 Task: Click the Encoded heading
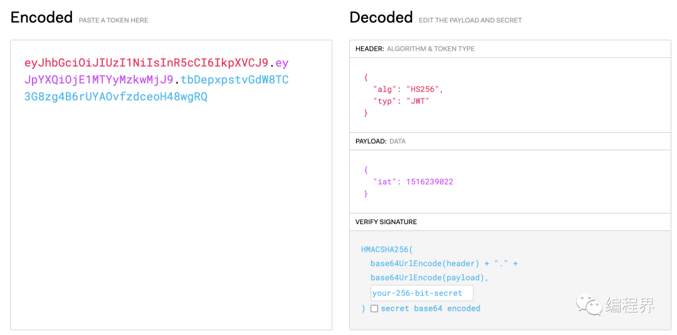pos(41,18)
